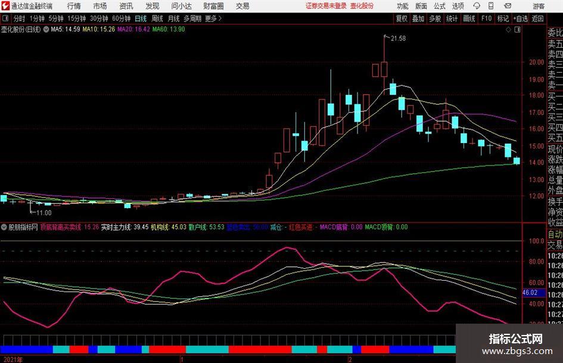Click the MA20: 16.42 label
The width and height of the screenshot is (563, 363).
click(133, 29)
